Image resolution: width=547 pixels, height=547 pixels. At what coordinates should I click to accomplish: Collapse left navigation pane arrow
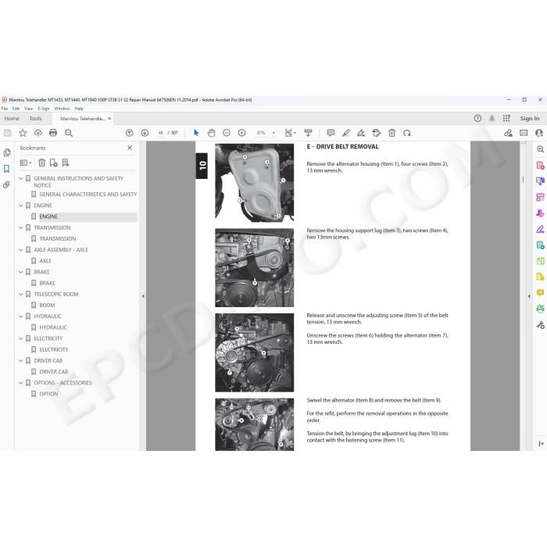(x=143, y=296)
